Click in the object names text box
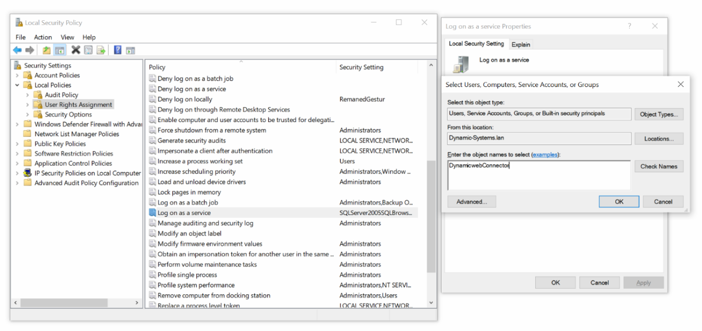The image size is (702, 331). 539,175
